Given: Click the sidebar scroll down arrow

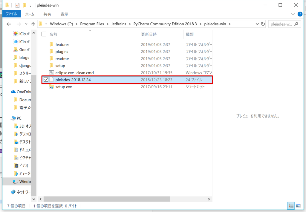Looking at the screenshot, I should tap(34, 199).
